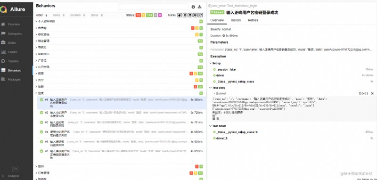This screenshot has width=377, height=180.
Task: Open the Timeline view
Action: click(13, 61)
